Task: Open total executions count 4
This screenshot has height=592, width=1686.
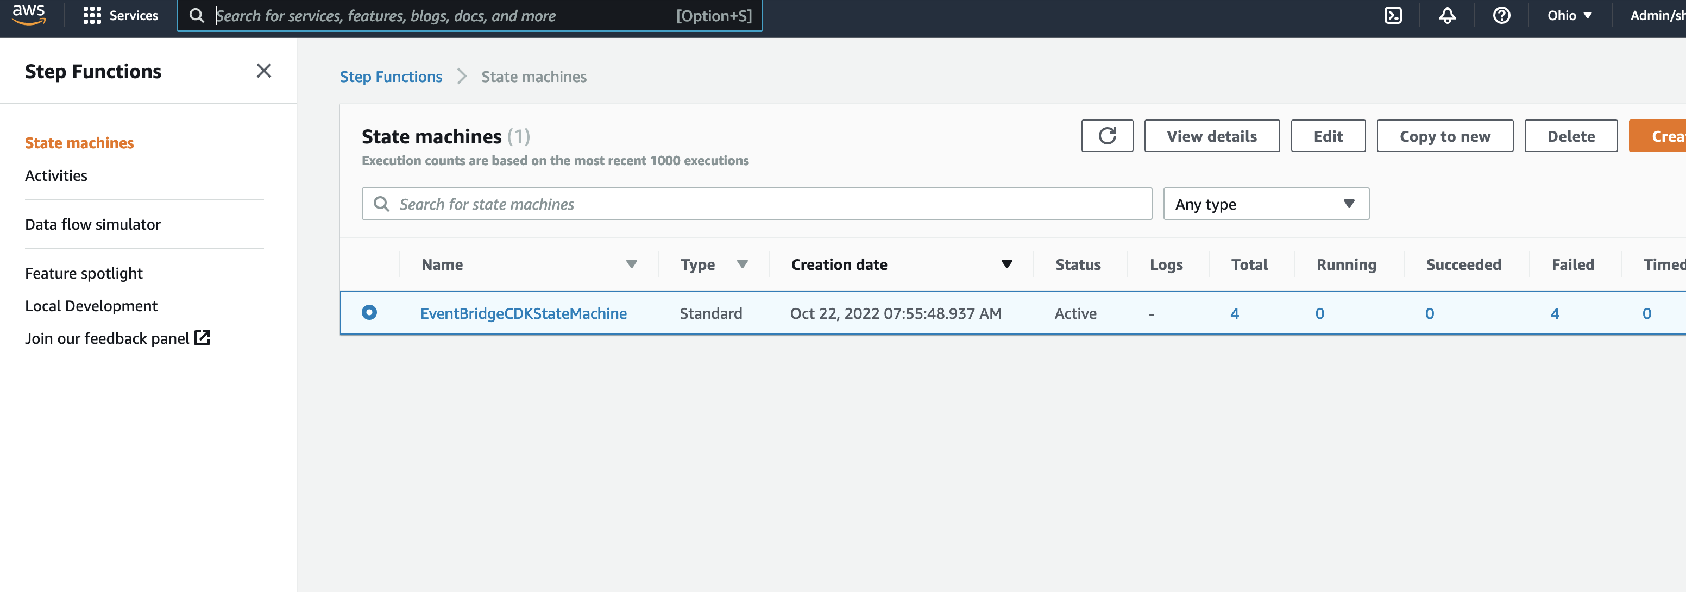Action: (x=1235, y=313)
